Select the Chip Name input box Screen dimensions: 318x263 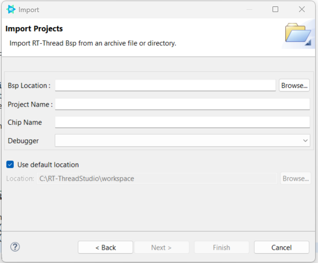tap(183, 122)
